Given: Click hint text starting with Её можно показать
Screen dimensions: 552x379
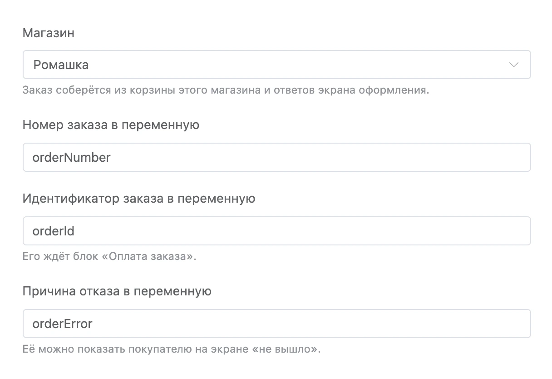Looking at the screenshot, I should tap(172, 350).
